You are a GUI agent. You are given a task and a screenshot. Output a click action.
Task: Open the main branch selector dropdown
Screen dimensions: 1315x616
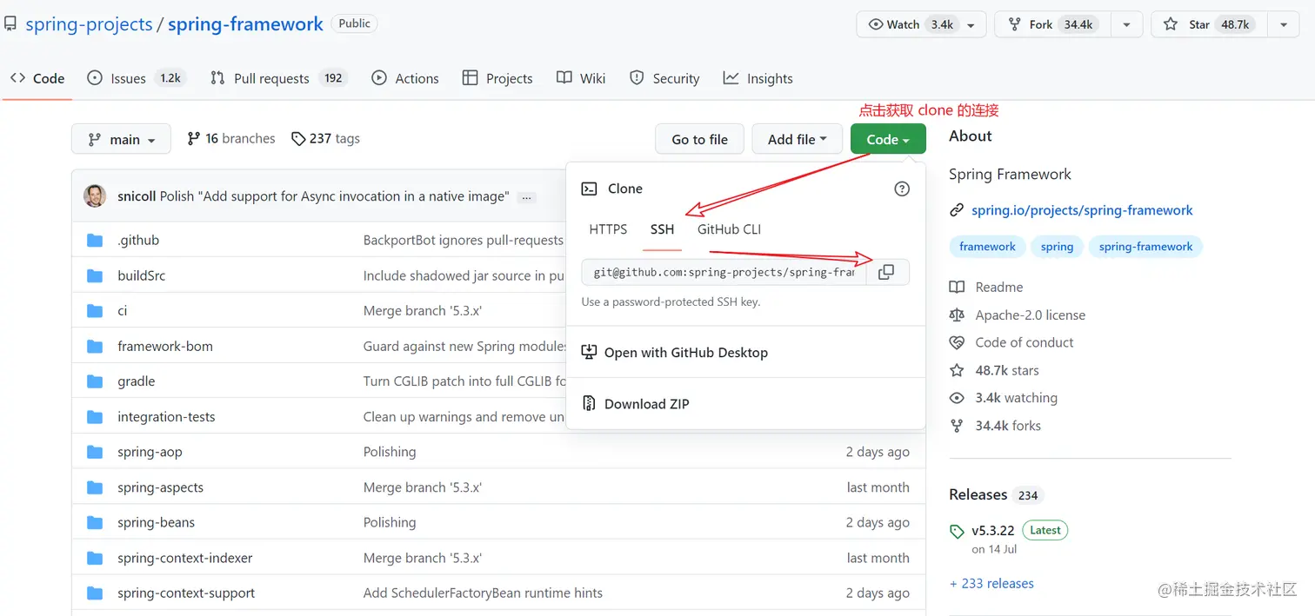coord(121,139)
